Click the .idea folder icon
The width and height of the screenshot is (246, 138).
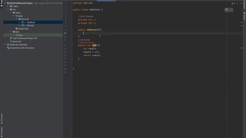pos(11,6)
